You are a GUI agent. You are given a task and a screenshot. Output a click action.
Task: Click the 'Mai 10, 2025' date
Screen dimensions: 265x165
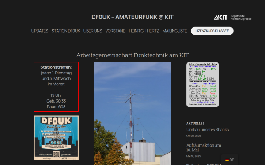(x=193, y=156)
